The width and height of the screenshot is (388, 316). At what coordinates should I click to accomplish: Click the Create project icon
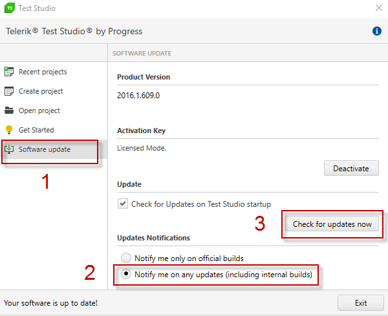pyautogui.click(x=9, y=91)
